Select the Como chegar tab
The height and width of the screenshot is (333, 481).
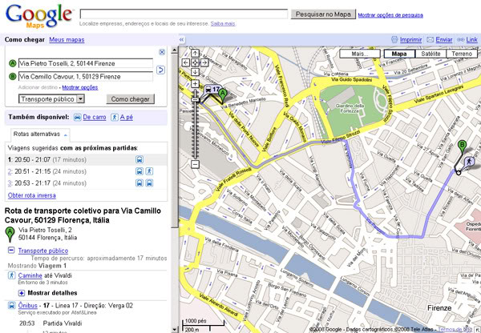tap(25, 40)
